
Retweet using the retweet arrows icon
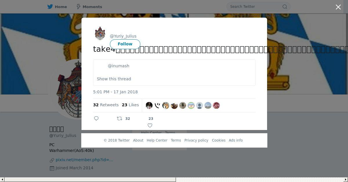119,118
